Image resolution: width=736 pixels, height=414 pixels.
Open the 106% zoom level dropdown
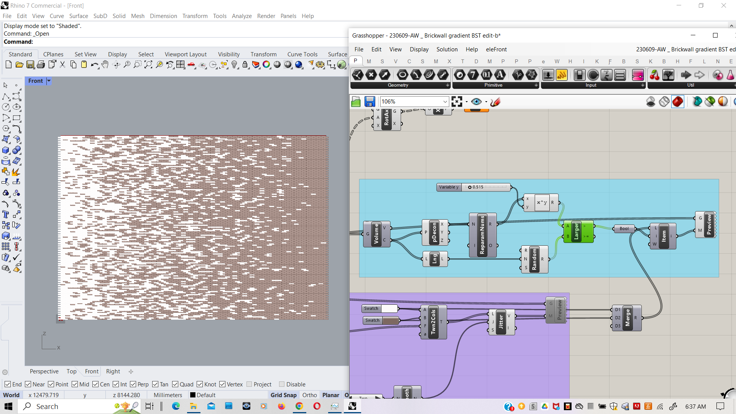tap(445, 102)
